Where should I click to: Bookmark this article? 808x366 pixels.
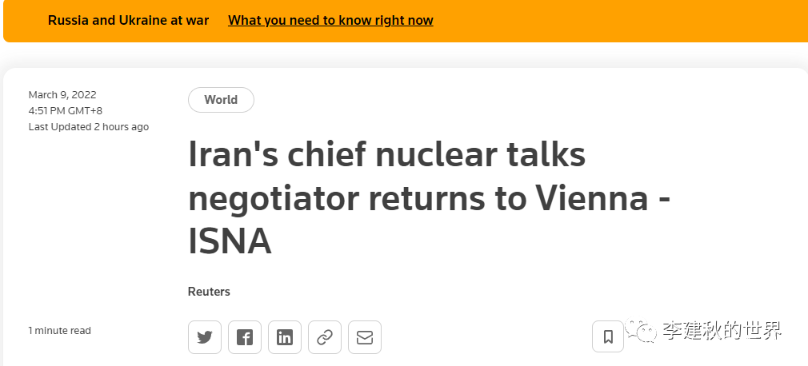tap(608, 337)
